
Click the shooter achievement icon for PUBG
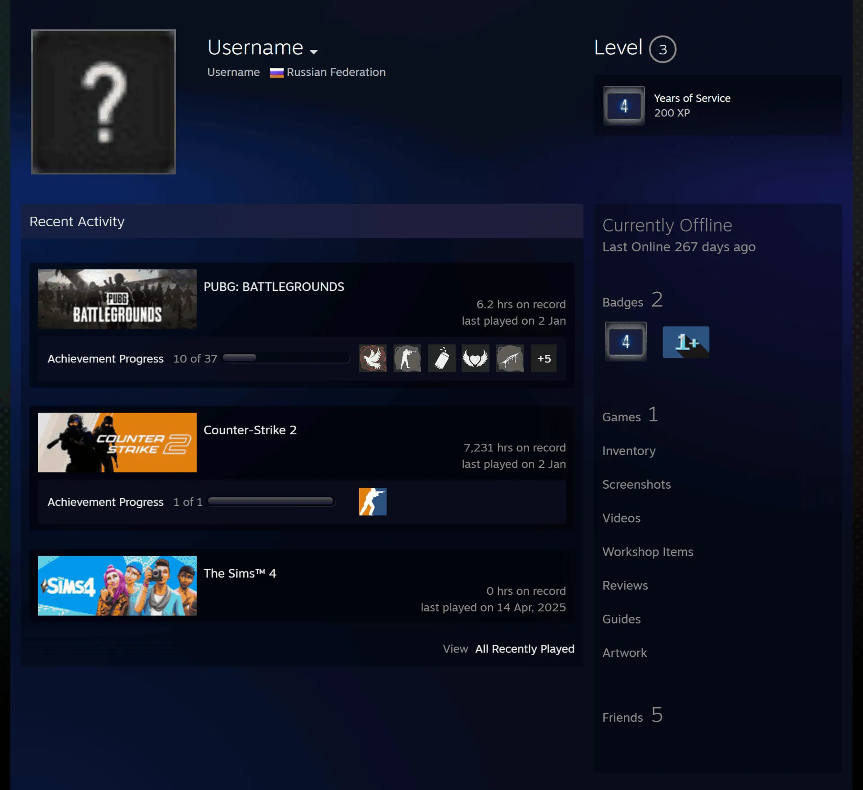[407, 358]
